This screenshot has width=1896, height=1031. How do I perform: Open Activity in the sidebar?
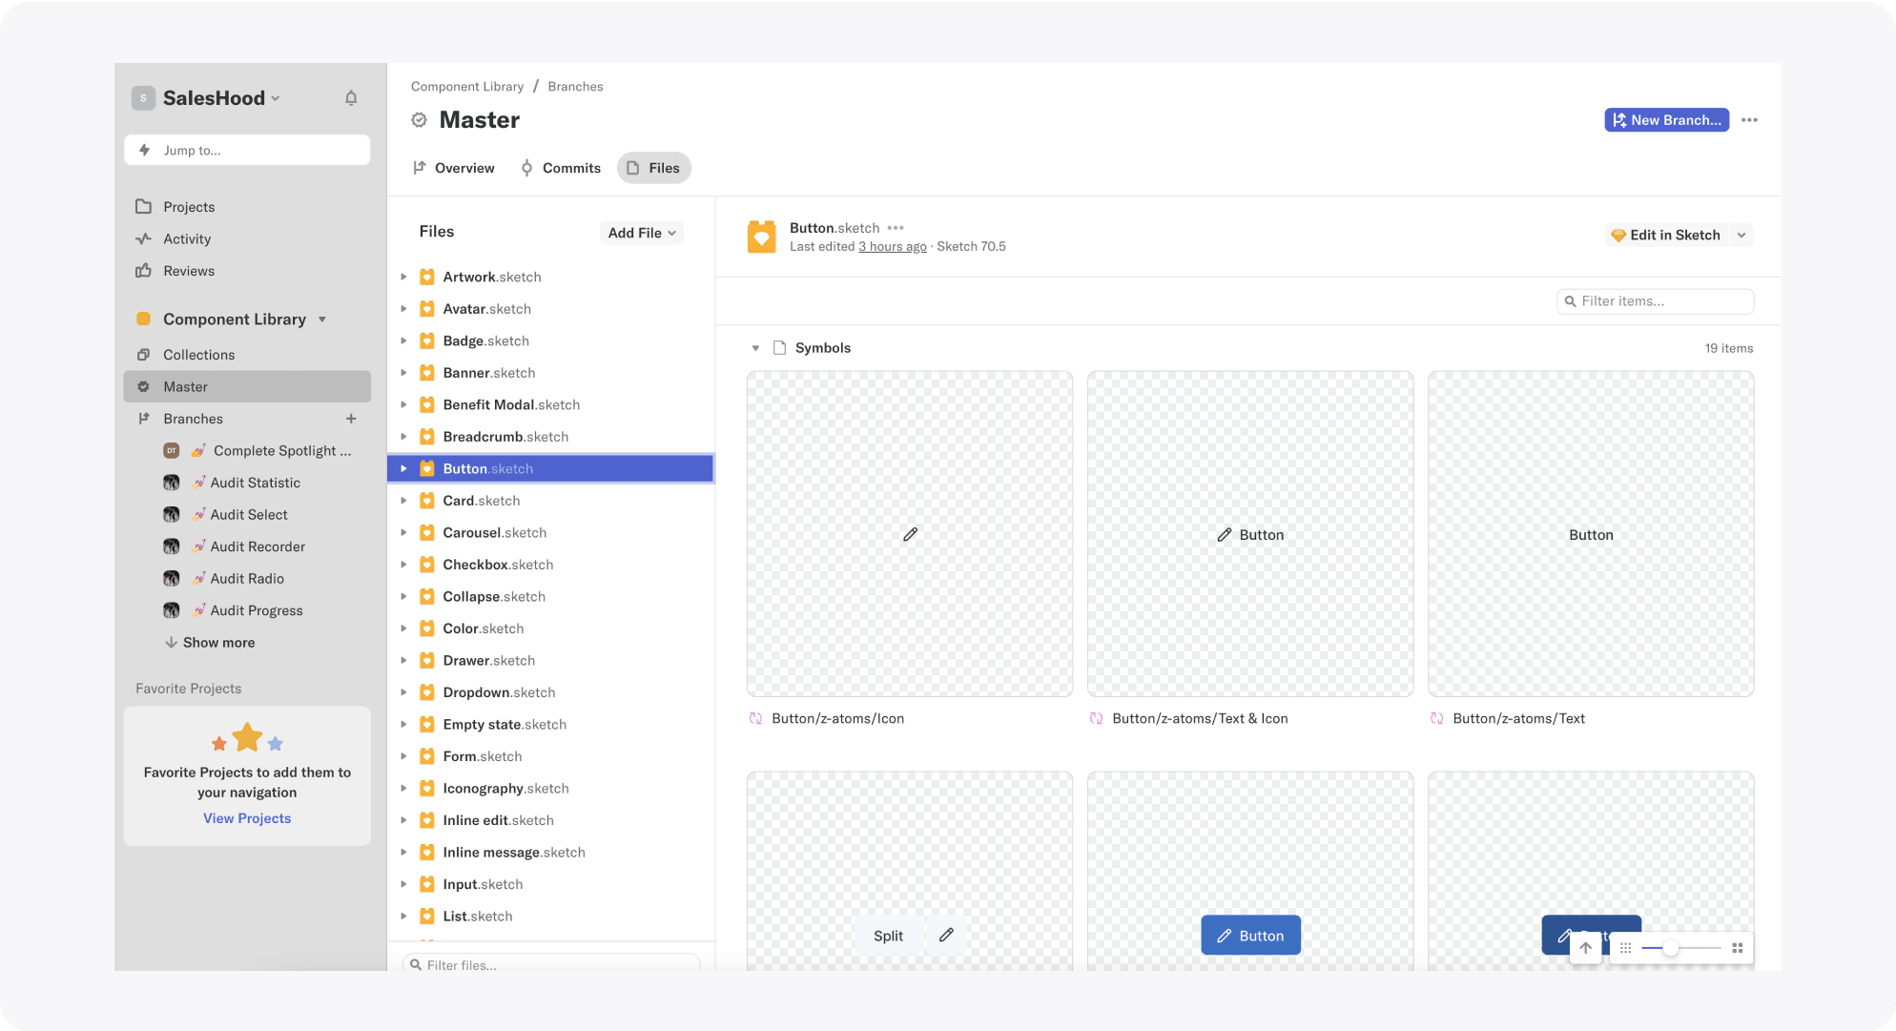(187, 239)
